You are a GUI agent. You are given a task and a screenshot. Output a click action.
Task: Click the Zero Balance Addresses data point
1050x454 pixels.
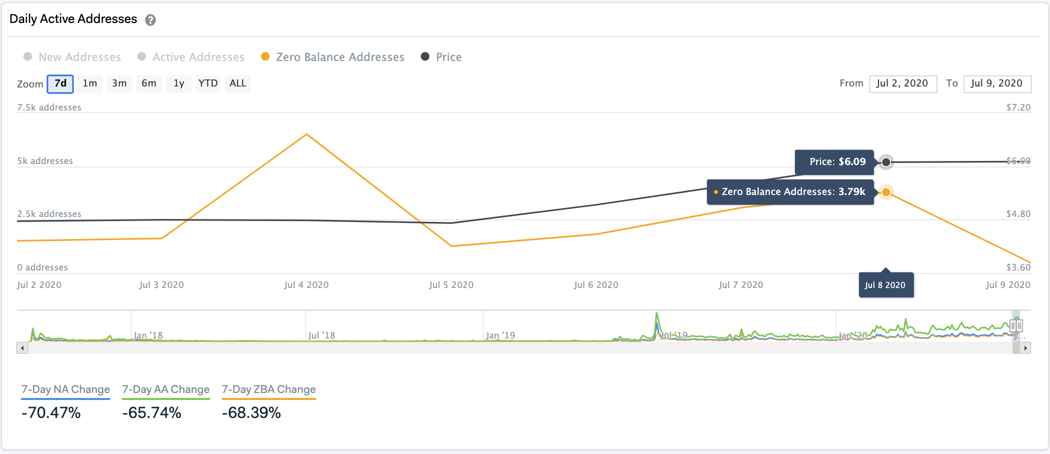885,192
